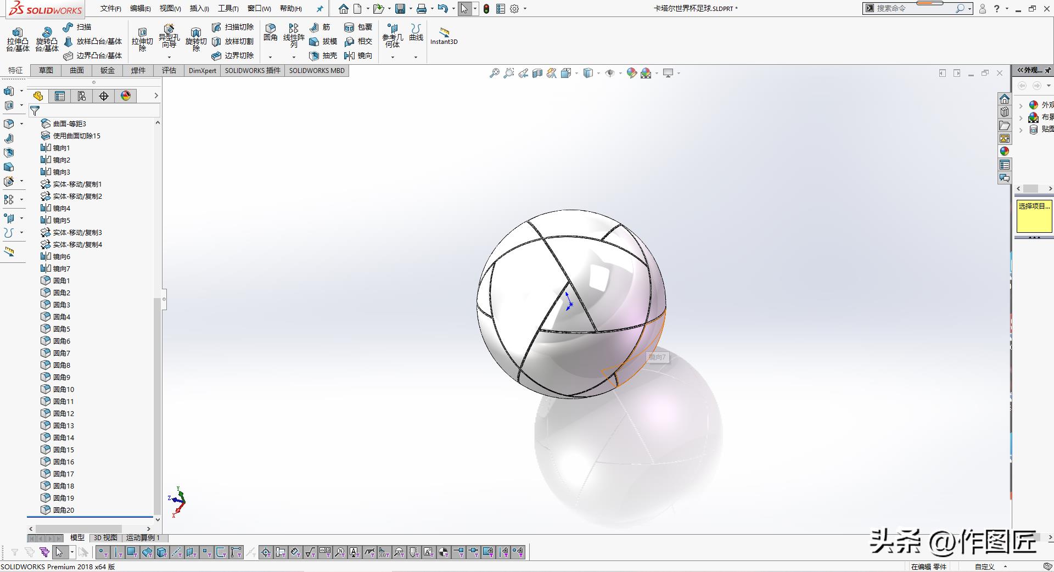Viewport: 1054px width, 572px height.
Task: Select the 镜向7 feature in the tree
Action: coord(61,268)
